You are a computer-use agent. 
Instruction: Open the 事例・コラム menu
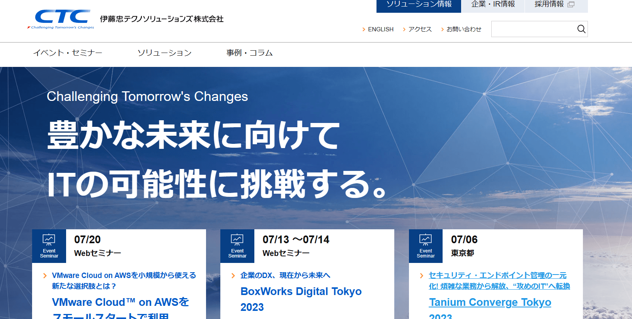pyautogui.click(x=250, y=53)
